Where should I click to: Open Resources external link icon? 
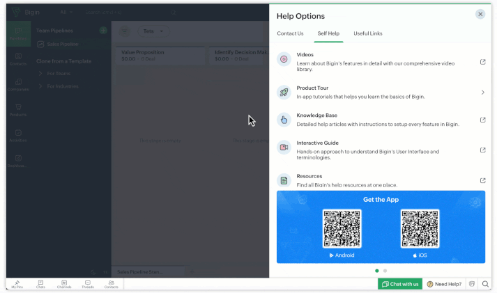(x=482, y=180)
